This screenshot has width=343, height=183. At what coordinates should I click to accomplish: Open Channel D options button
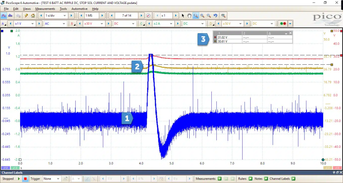pos(211,24)
